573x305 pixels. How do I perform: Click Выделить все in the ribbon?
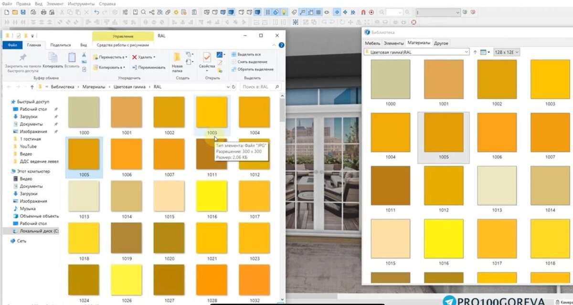click(246, 54)
